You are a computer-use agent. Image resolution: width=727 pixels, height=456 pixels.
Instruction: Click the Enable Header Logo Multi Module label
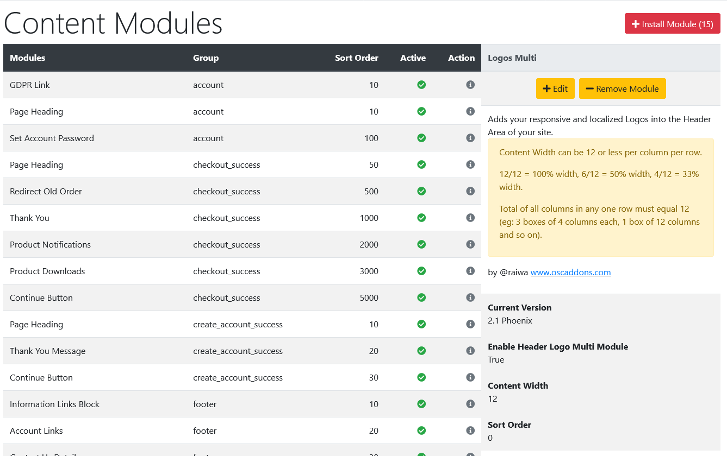point(558,346)
